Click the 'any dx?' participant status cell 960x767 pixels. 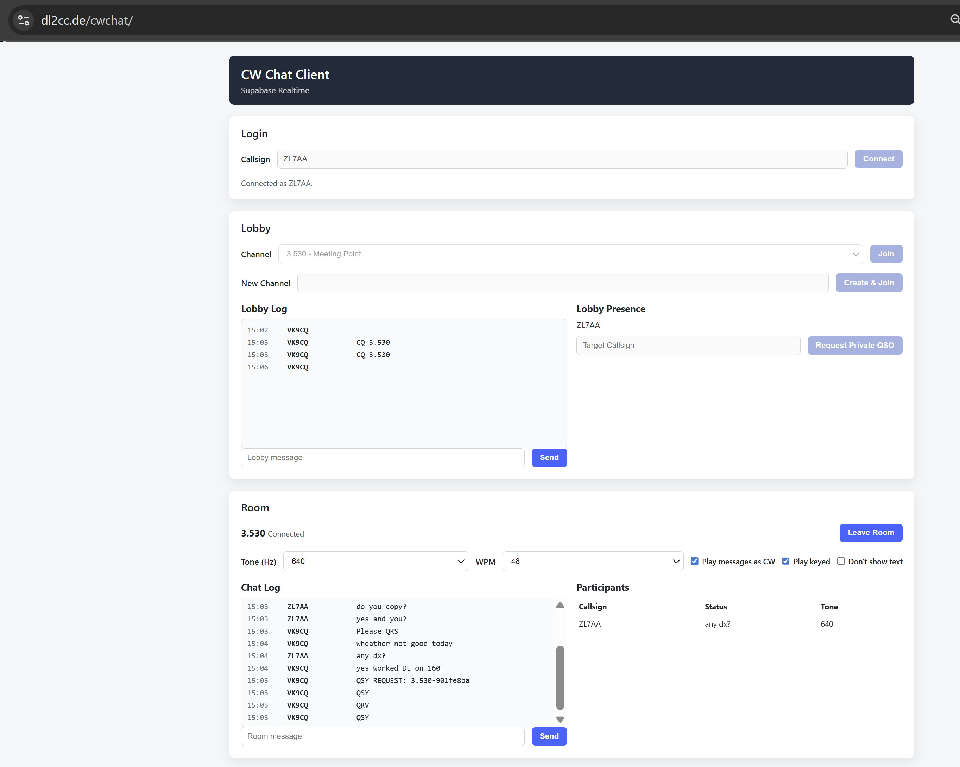tap(717, 624)
